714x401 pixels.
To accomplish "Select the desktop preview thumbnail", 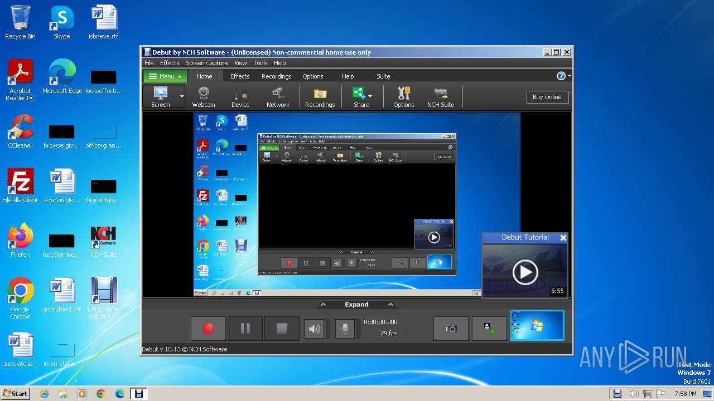I will (x=537, y=326).
